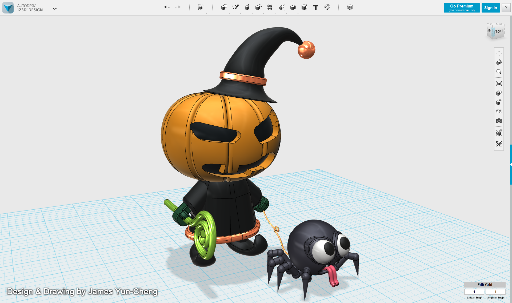Open the Pattern tool
Image resolution: width=512 pixels, height=303 pixels.
click(x=270, y=7)
